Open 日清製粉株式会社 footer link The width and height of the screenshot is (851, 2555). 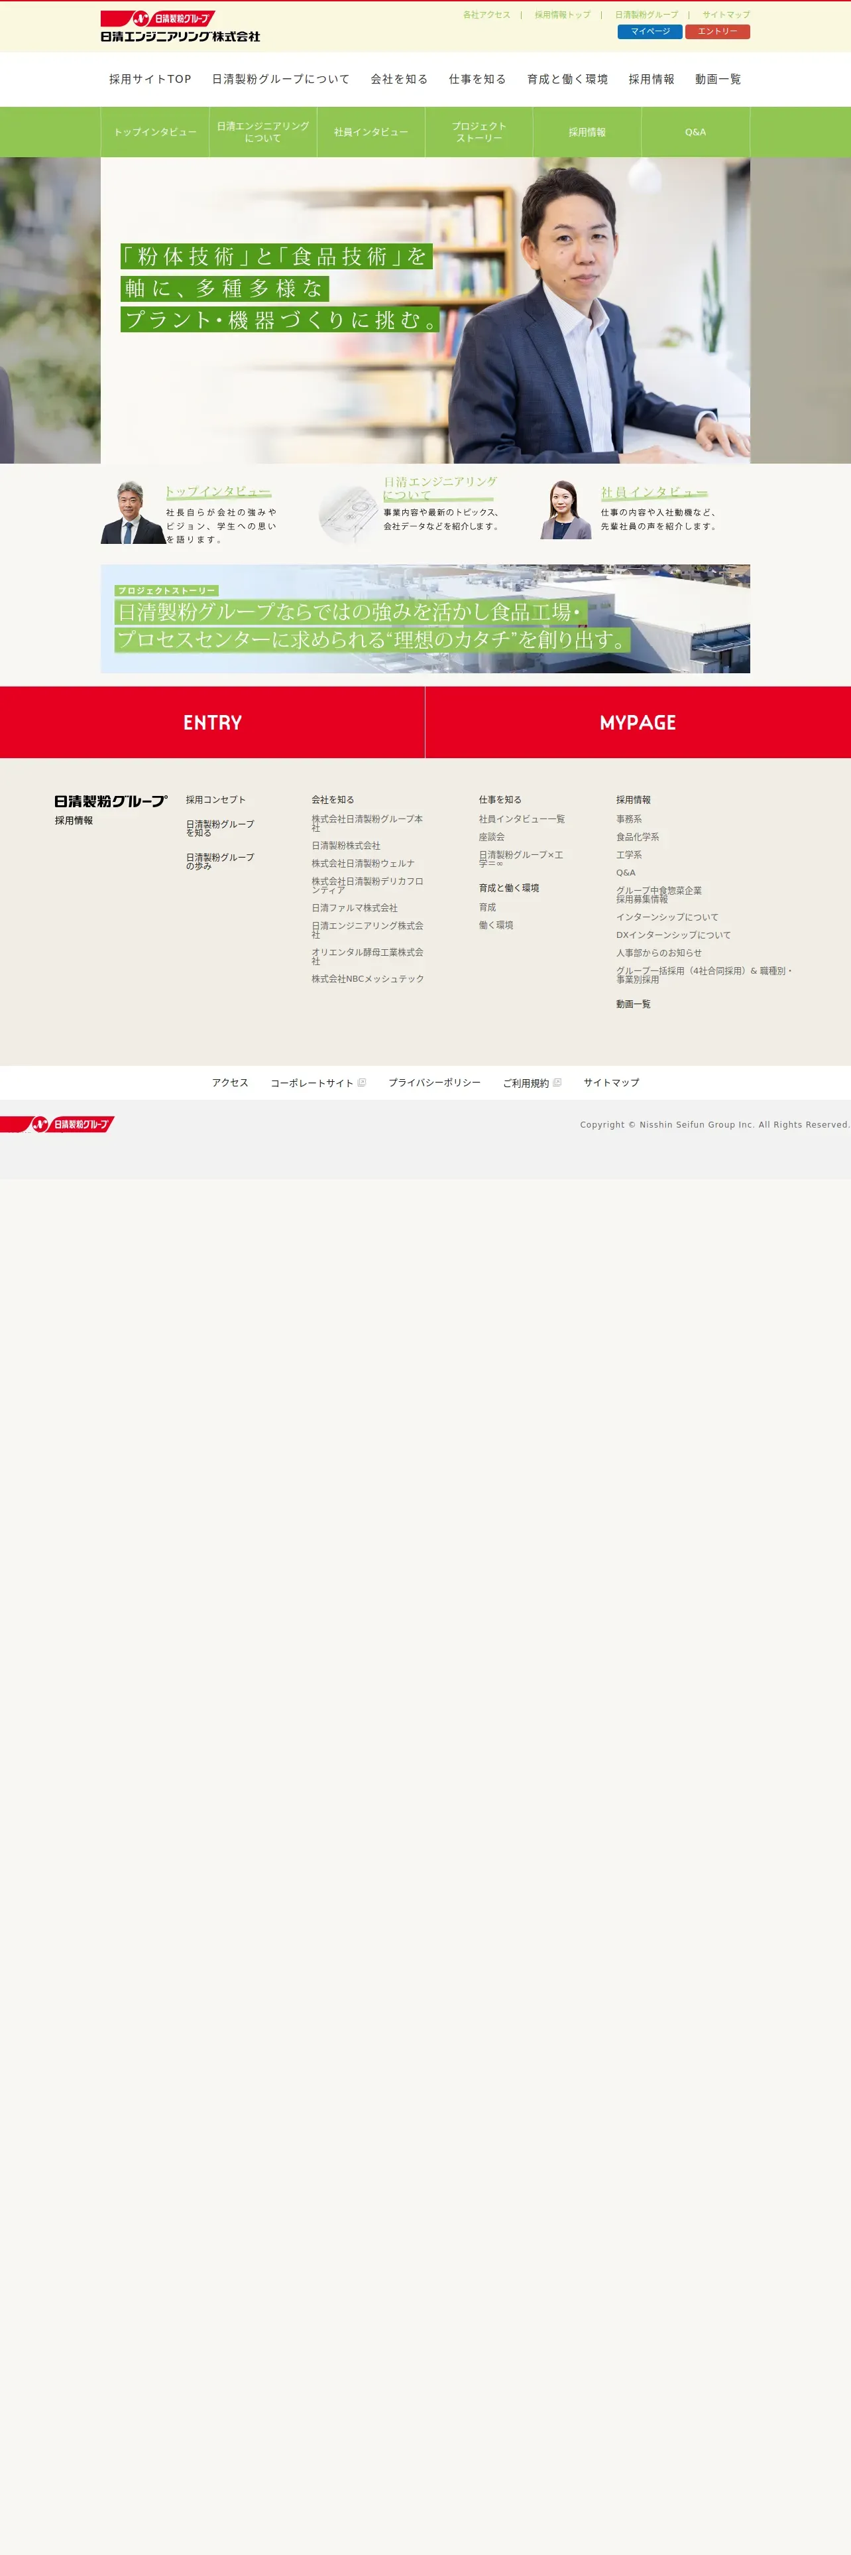click(x=346, y=846)
